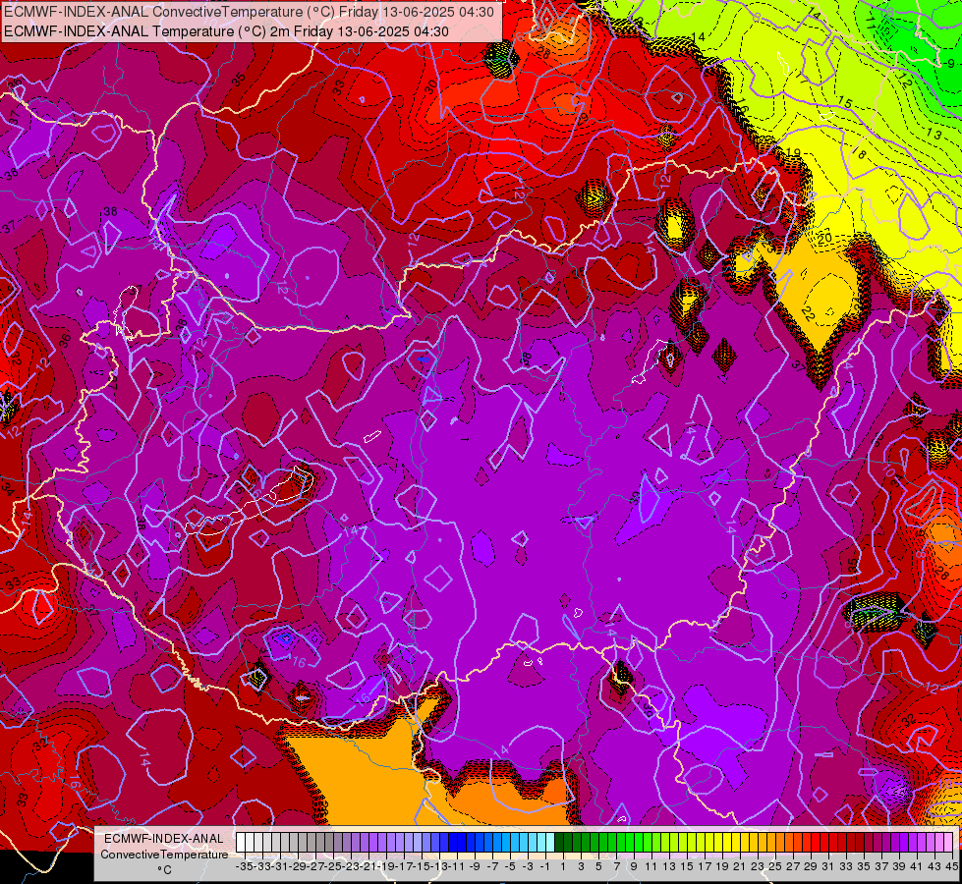Select the bright green swatch above 9
The image size is (962, 884).
coord(630,843)
